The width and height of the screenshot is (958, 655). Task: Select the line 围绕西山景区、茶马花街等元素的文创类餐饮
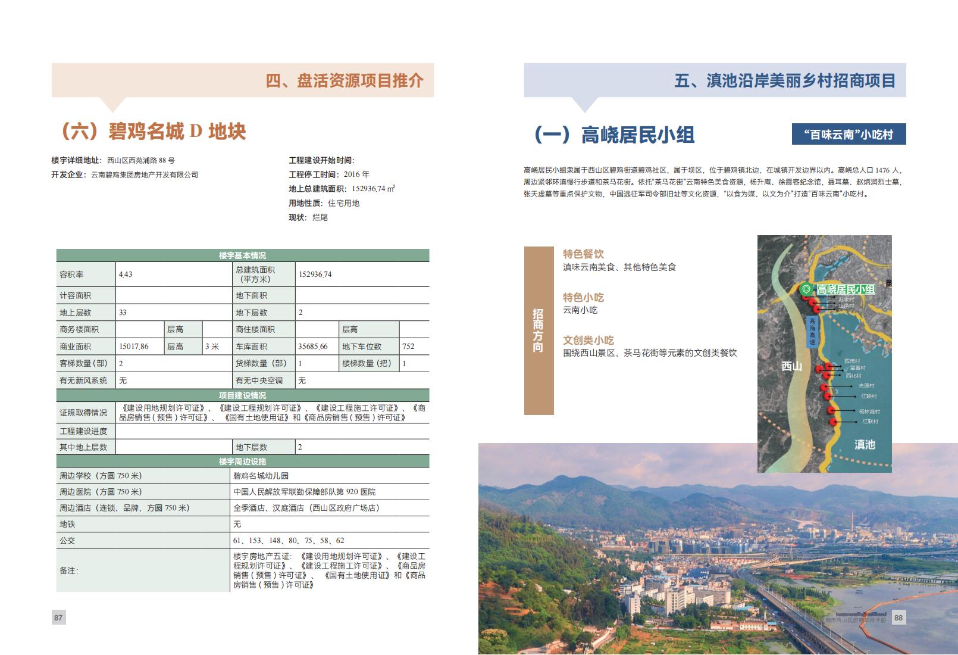650,353
